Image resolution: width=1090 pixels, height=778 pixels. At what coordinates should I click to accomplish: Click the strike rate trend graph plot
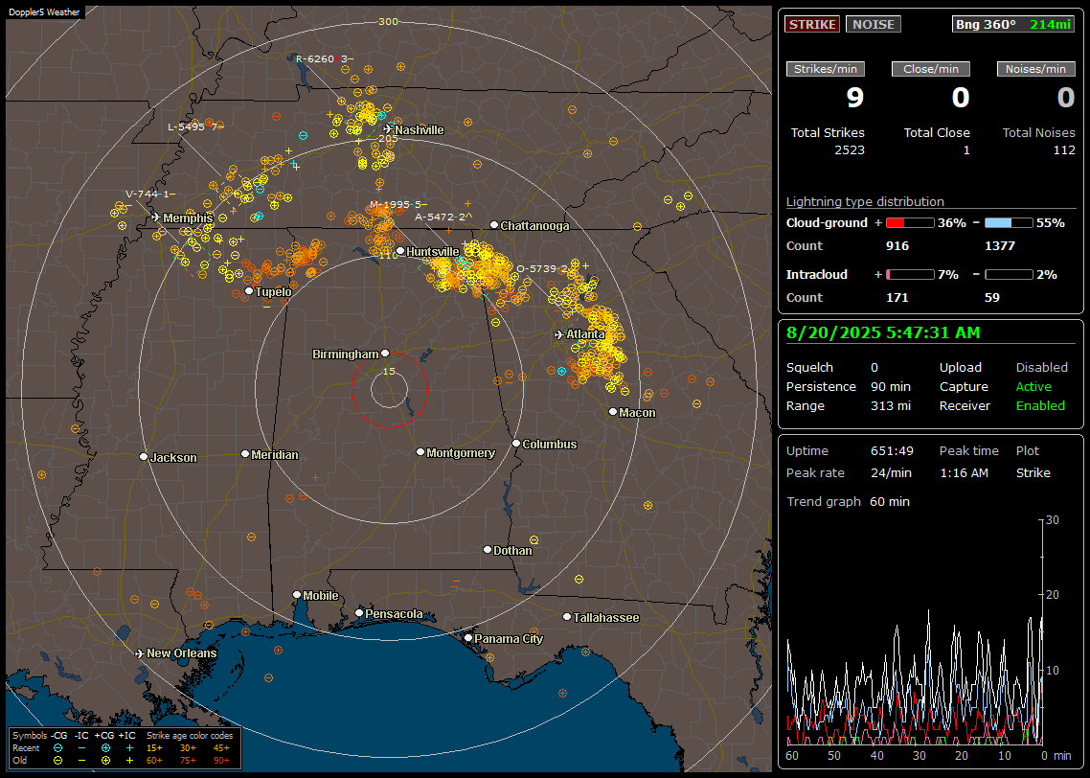coord(915,631)
